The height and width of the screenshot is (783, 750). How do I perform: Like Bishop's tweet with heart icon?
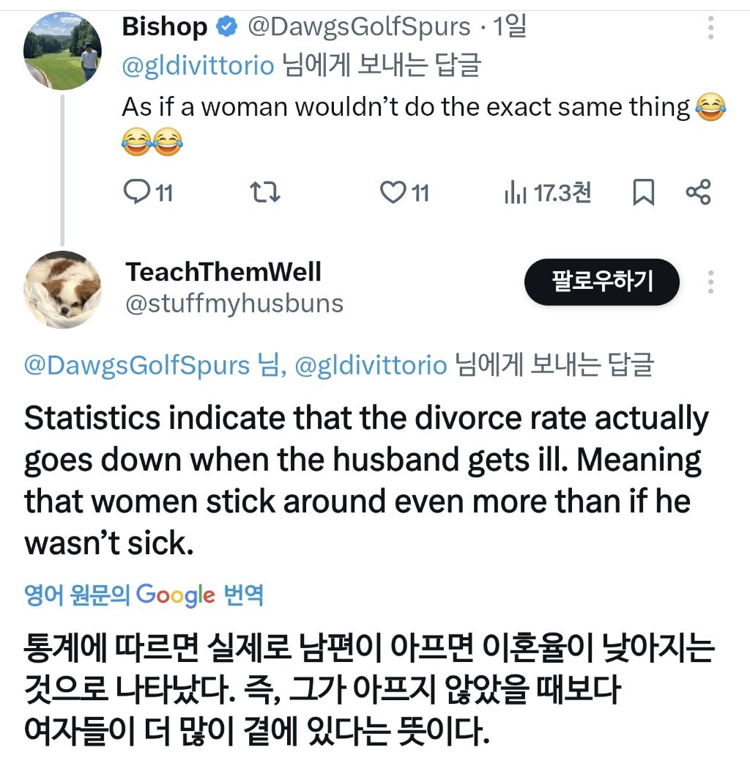[393, 193]
